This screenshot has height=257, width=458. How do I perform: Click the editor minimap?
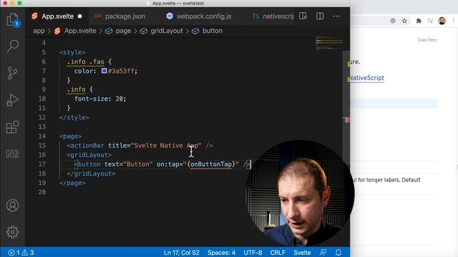329,43
